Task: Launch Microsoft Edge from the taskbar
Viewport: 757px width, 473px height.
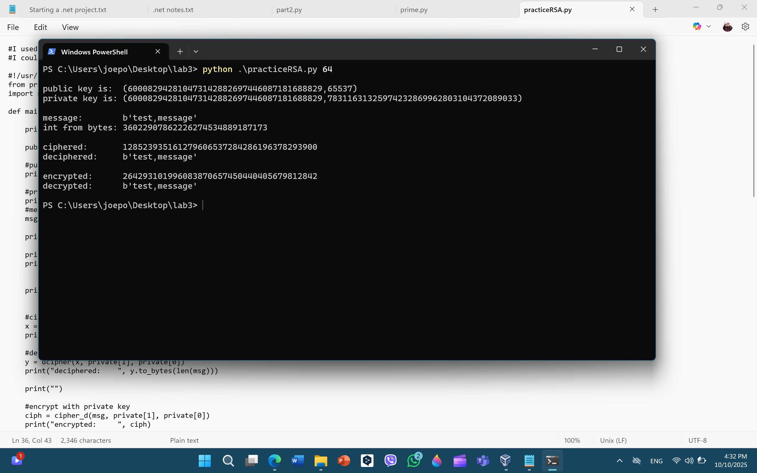Action: (x=275, y=460)
